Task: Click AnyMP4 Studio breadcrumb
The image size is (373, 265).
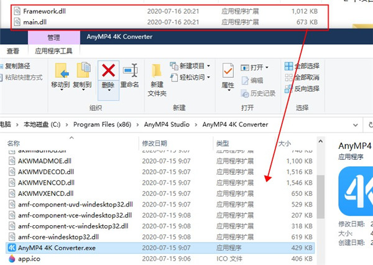Action: pyautogui.click(x=167, y=124)
